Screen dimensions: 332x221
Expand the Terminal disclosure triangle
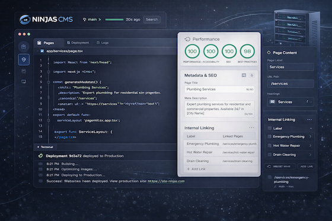[x=38, y=147]
